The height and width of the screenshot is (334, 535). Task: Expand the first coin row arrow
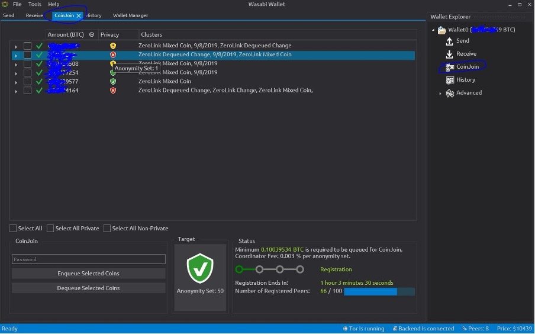coord(16,46)
